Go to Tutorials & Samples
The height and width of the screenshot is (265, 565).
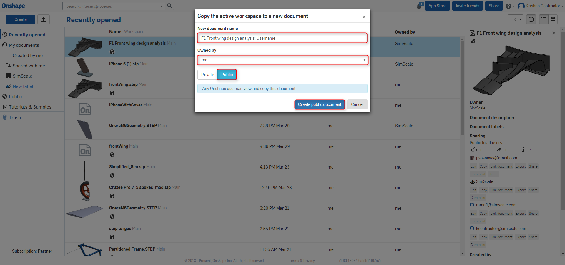(x=30, y=107)
